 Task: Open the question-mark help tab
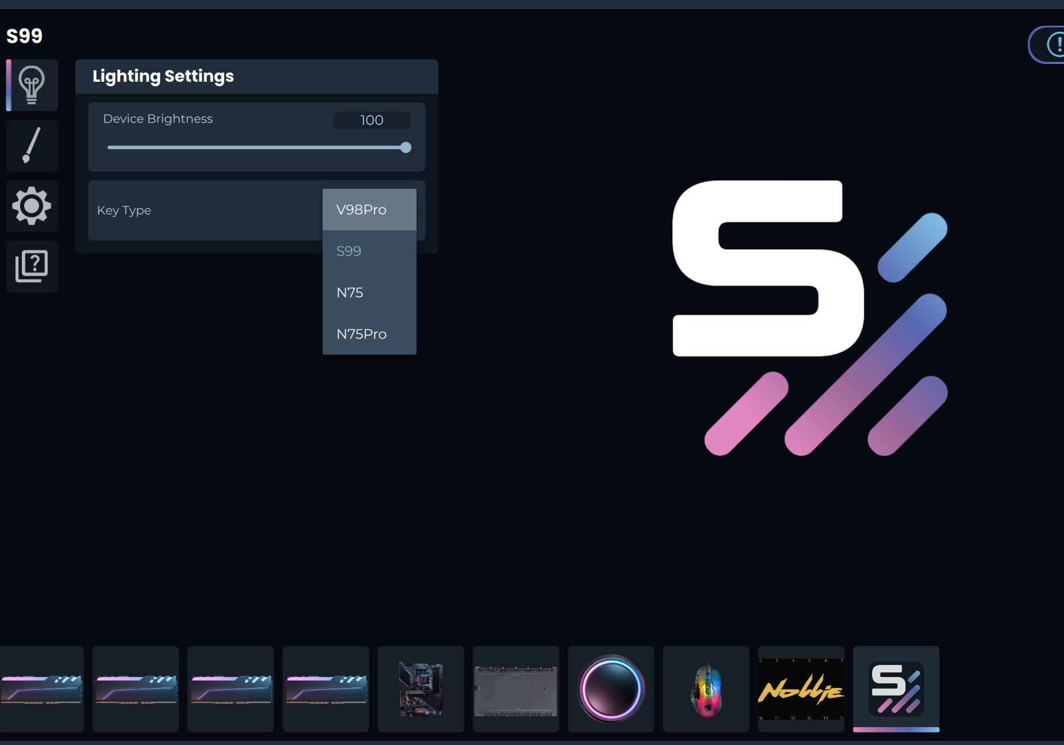32,267
